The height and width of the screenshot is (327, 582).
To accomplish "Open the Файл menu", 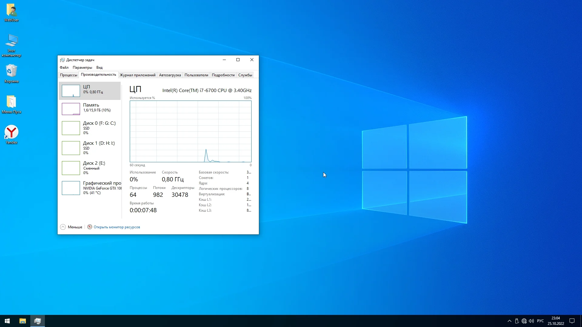I will (x=64, y=68).
